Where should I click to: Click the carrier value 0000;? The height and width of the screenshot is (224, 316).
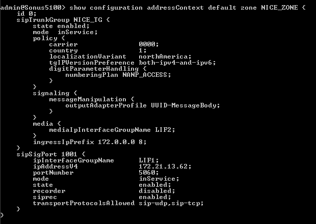pyautogui.click(x=149, y=44)
